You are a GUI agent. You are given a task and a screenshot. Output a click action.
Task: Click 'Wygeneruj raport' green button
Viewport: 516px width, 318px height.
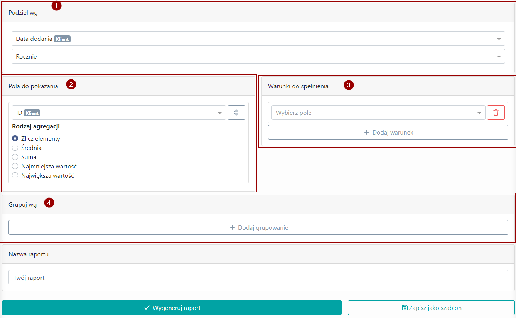point(172,308)
